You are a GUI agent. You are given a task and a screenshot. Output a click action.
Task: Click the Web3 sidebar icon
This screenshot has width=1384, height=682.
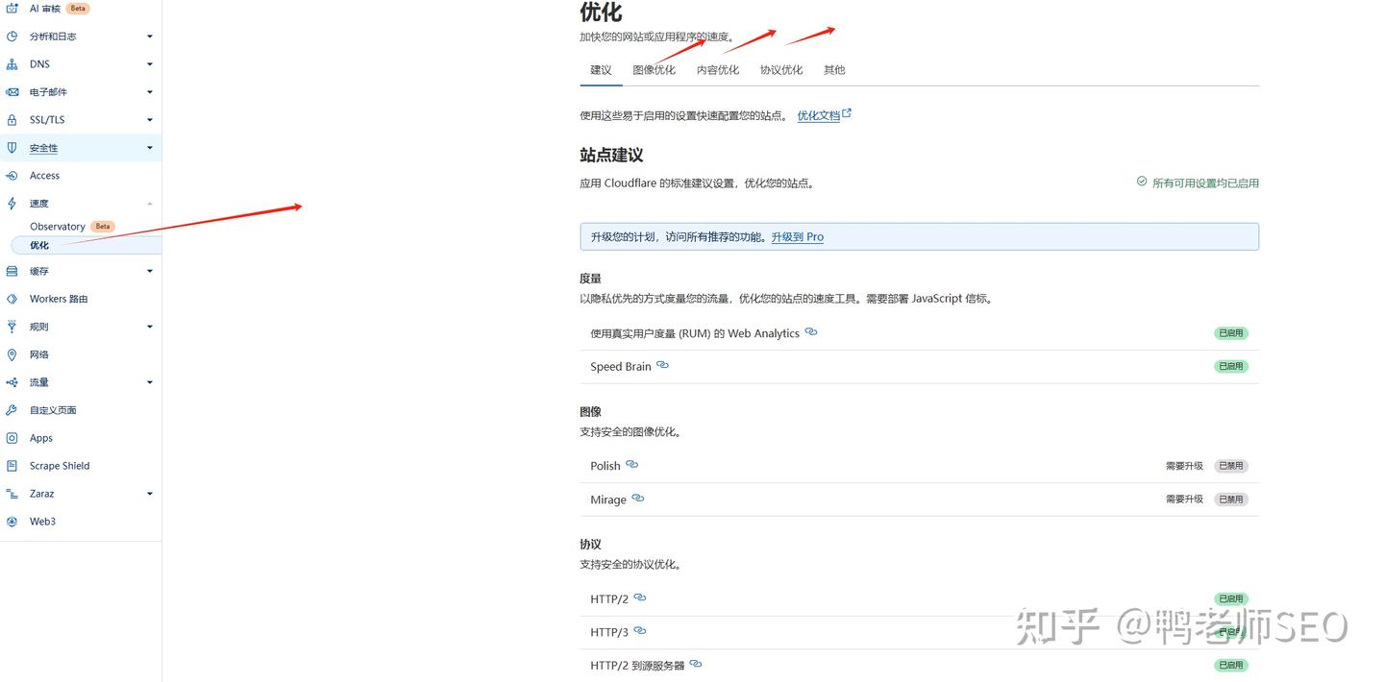point(12,522)
